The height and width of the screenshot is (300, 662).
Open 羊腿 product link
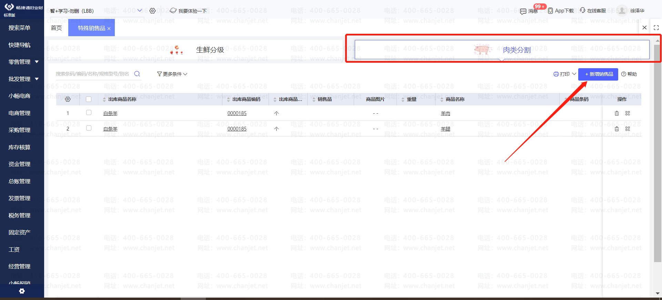(x=445, y=129)
